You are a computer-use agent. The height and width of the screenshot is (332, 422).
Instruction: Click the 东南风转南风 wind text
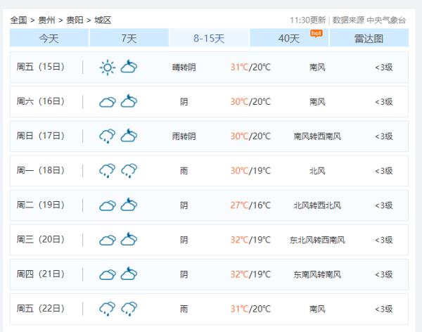[x=318, y=274]
